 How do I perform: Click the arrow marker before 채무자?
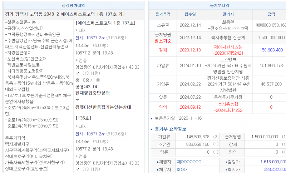pyautogui.click(x=158, y=169)
